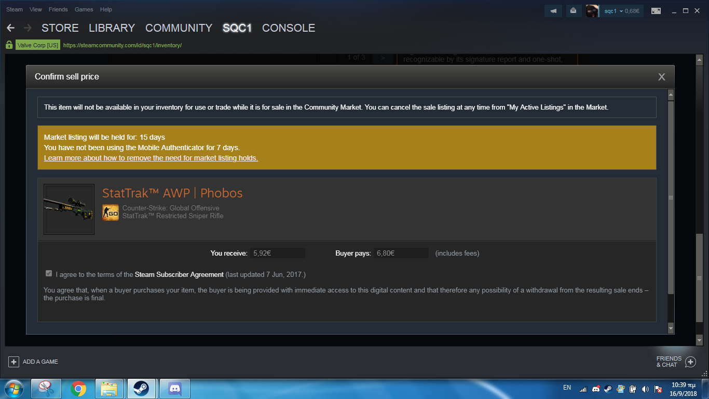709x399 pixels.
Task: Click the AWP Phobos item thumbnail
Action: coord(69,209)
